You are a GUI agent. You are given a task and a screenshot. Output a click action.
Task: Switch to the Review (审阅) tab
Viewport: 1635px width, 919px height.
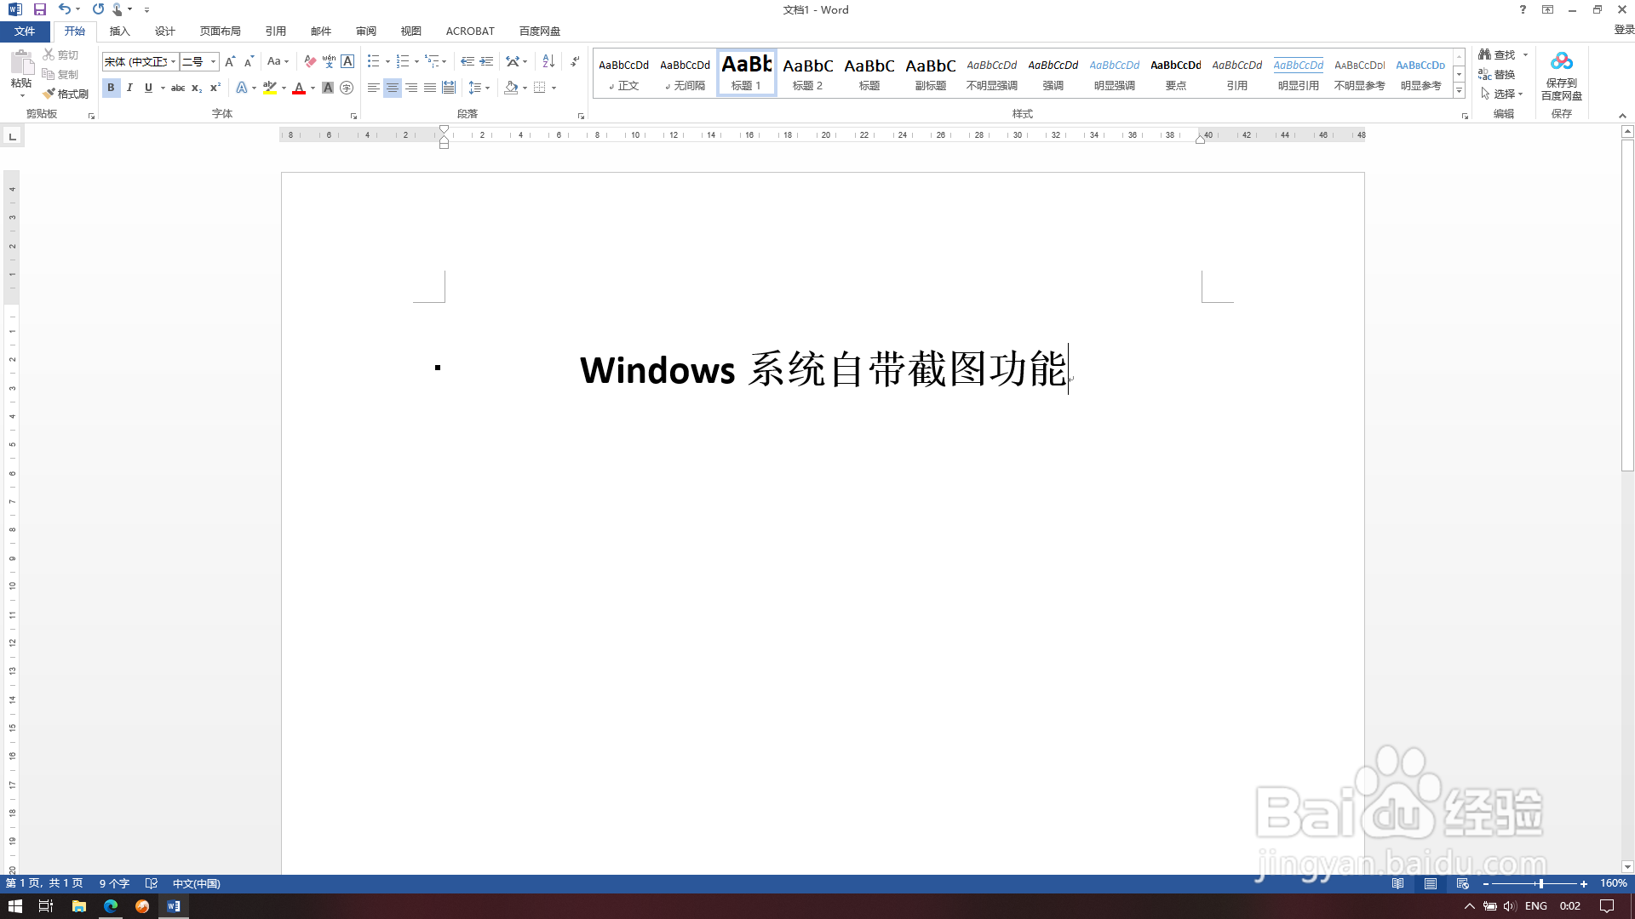[366, 31]
